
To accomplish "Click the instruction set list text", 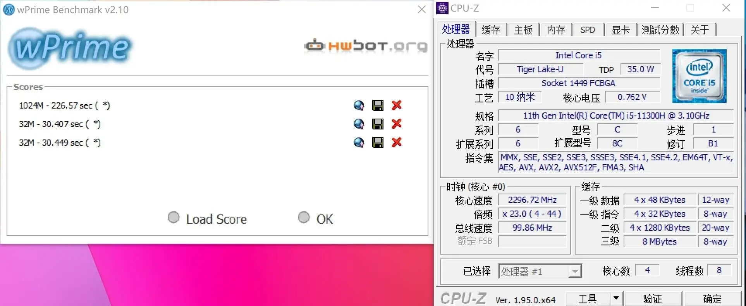I will point(616,162).
